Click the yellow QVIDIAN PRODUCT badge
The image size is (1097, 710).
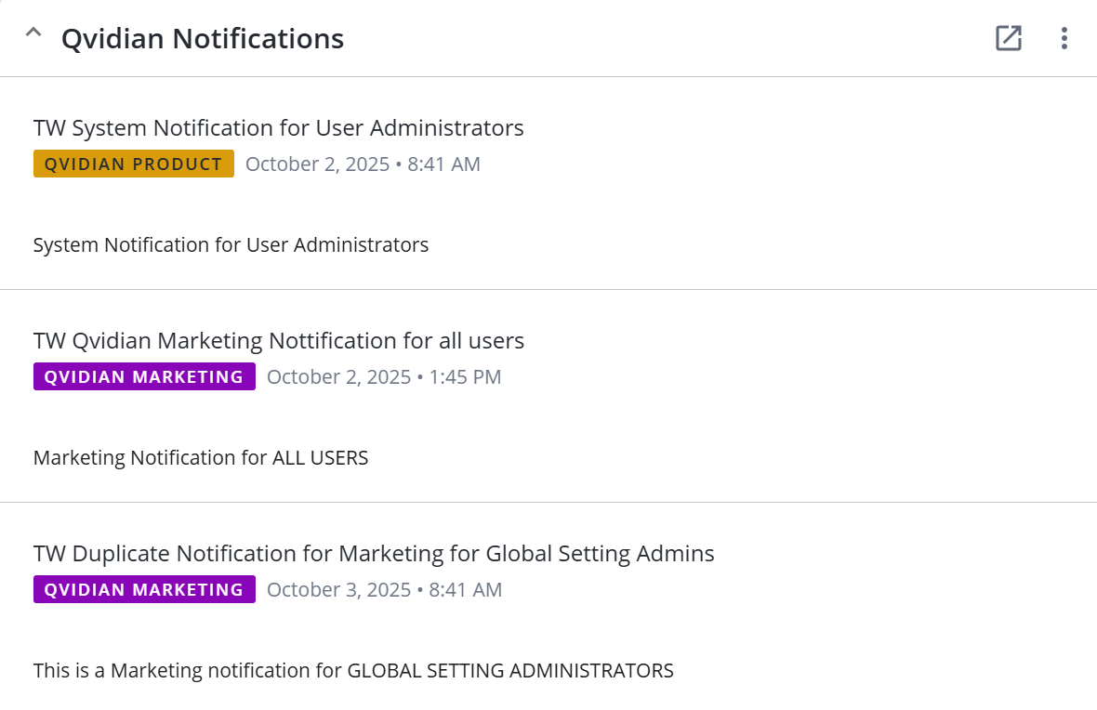134,164
